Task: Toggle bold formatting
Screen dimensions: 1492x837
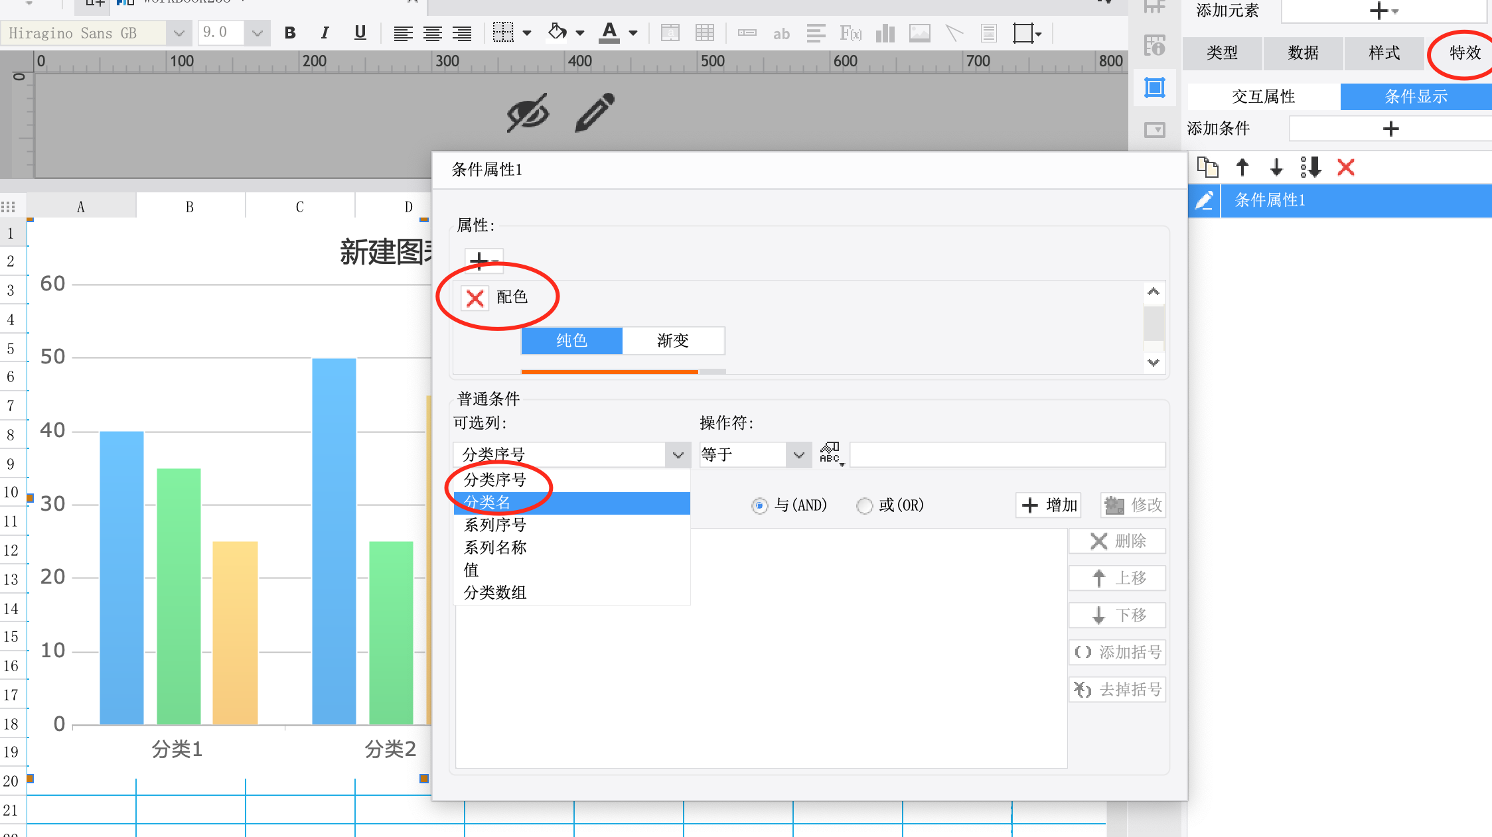Action: (290, 32)
